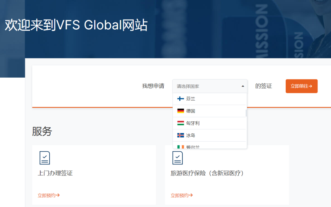Collapse dropdown using the caret arrow
This screenshot has width=331, height=207.
[x=243, y=86]
